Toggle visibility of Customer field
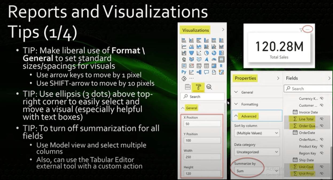The width and height of the screenshot is (333, 180). [322, 105]
